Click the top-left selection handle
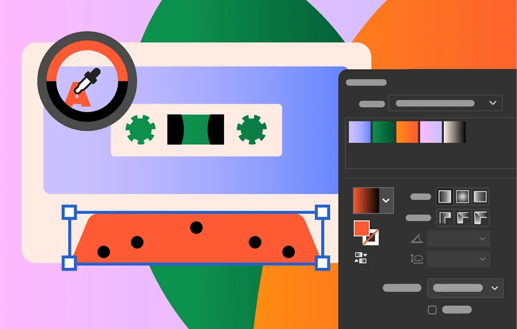 70,212
